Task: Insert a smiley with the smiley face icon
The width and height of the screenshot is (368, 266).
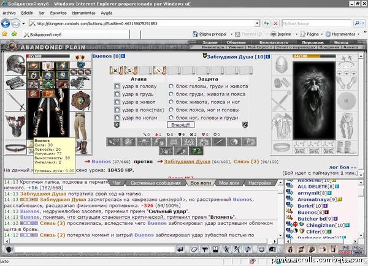Action: coord(261,249)
